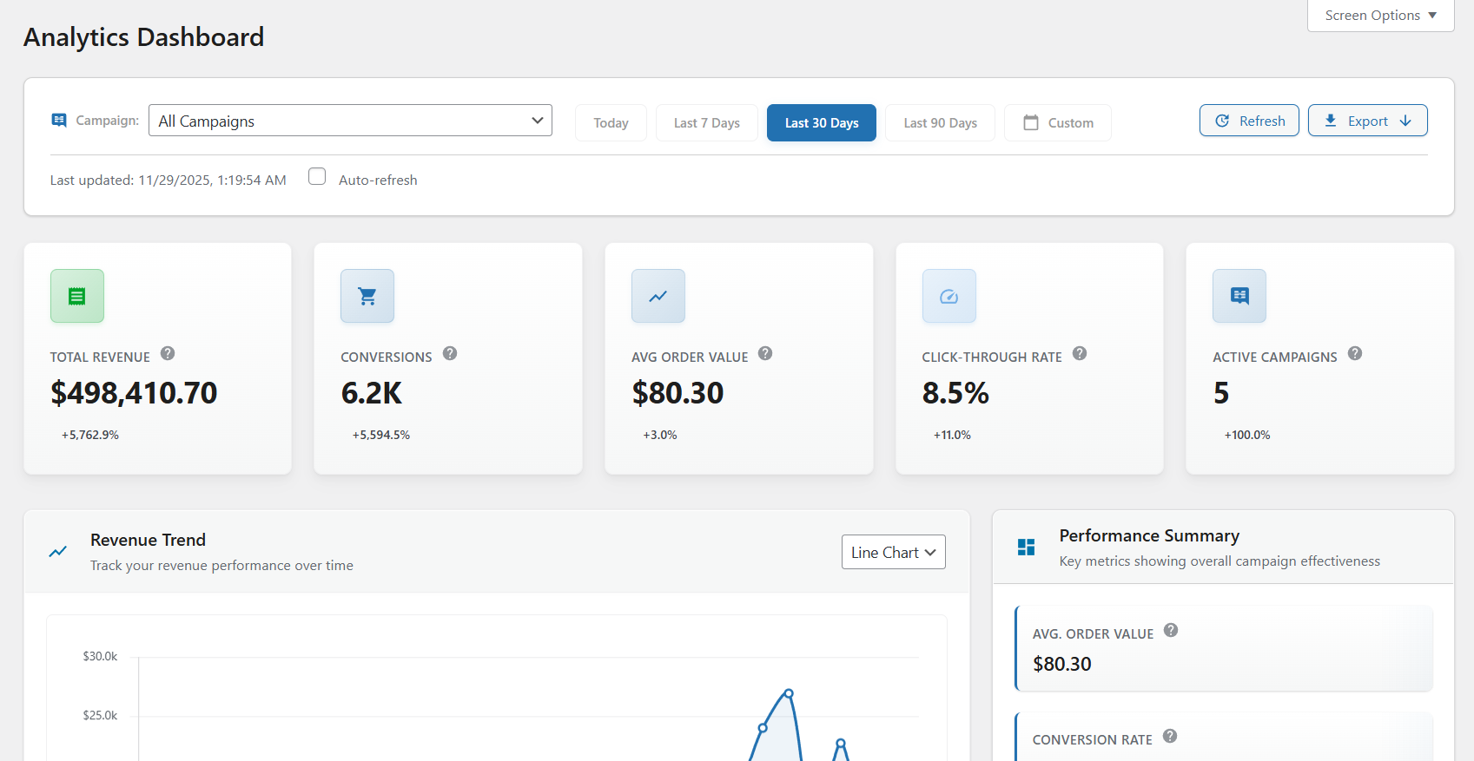This screenshot has height=761, width=1474.
Task: Click the $25.0k axis label
Action: (x=100, y=715)
